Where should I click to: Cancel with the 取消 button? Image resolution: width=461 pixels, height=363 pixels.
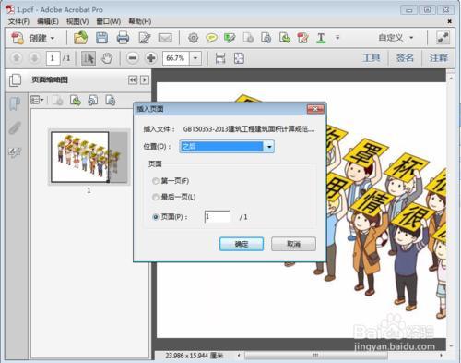click(x=293, y=244)
